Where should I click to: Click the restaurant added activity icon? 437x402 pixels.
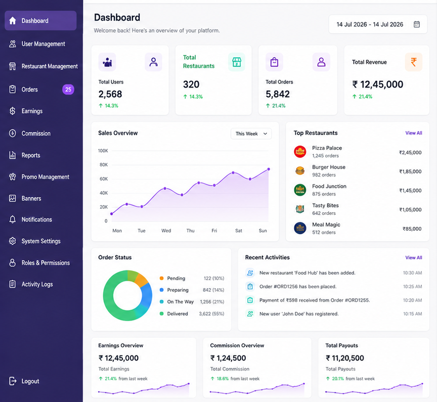pos(250,273)
